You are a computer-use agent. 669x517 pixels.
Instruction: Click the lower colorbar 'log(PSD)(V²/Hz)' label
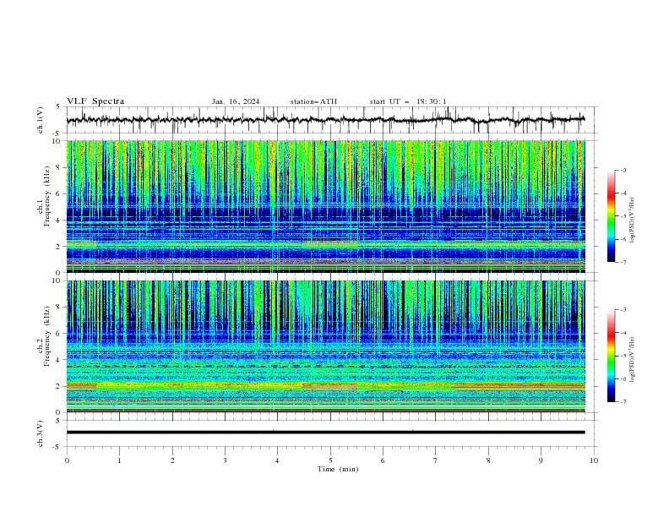tap(632, 359)
